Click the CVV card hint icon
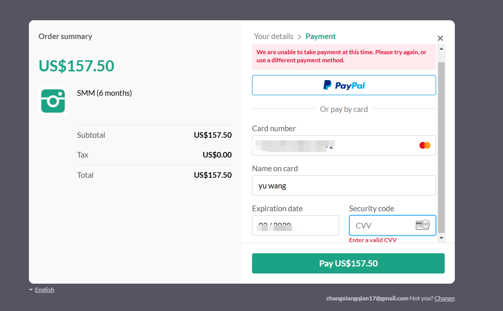 coord(422,225)
